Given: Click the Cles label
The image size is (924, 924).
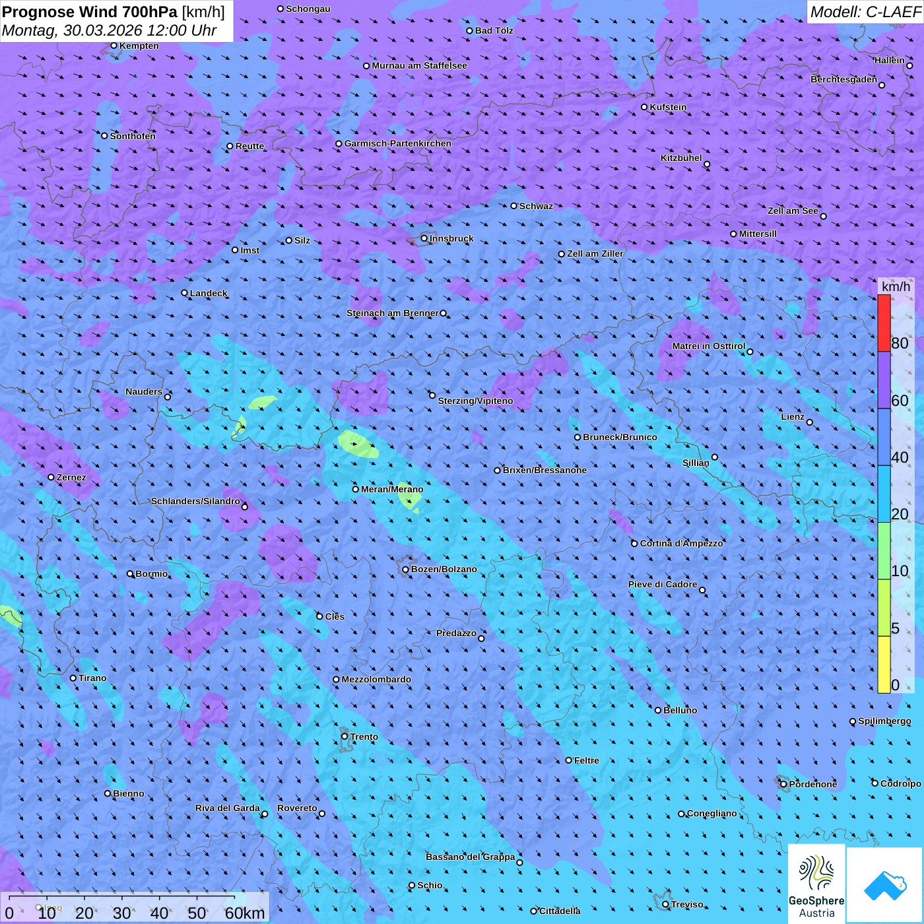Looking at the screenshot, I should click(335, 616).
